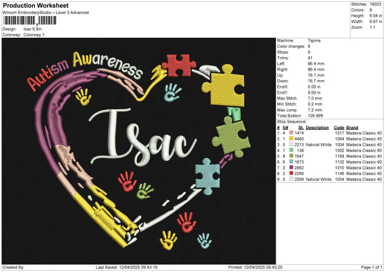Pick the mint green swatch beside stitch count 138
The height and width of the screenshot is (272, 385).
tap(291, 150)
